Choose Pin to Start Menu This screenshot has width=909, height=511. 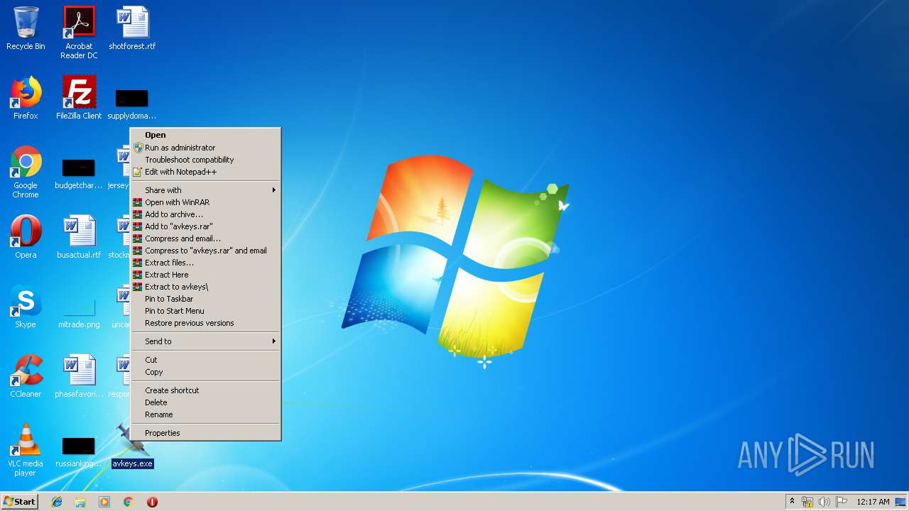(x=205, y=311)
